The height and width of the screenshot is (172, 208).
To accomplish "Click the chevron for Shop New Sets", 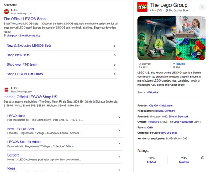I will pos(115,55).
